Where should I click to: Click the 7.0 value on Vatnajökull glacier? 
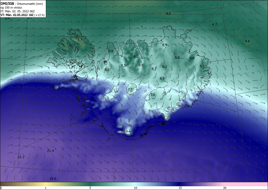click(x=153, y=95)
